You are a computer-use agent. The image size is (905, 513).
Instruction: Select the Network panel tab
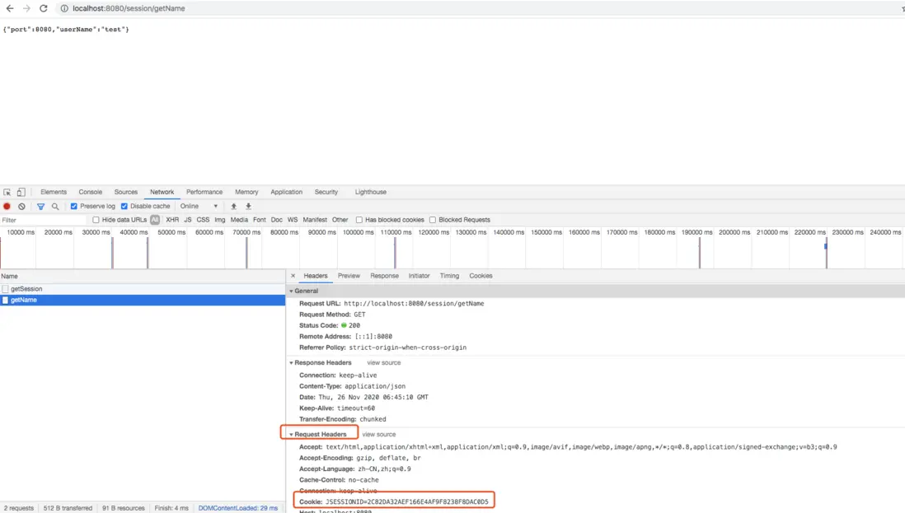point(162,192)
